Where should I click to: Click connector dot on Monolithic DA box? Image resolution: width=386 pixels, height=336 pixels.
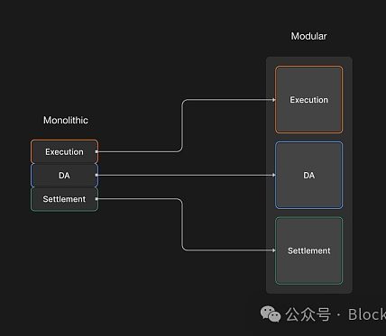tap(96, 175)
